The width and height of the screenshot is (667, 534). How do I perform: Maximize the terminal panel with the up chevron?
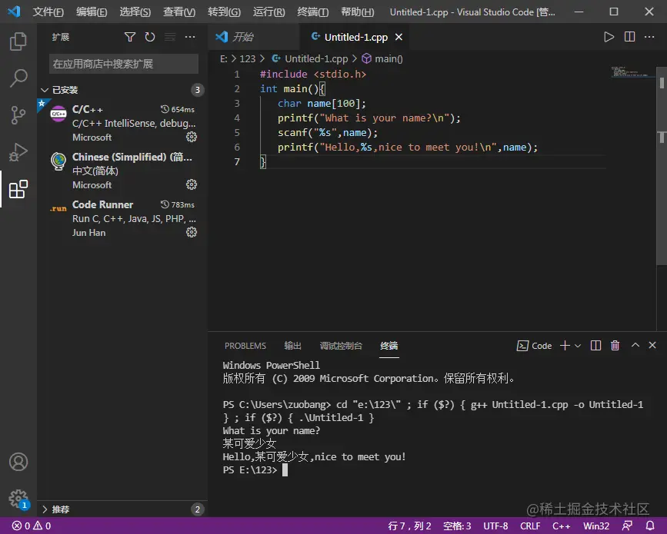coord(635,346)
